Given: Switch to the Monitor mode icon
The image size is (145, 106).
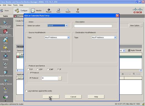Looking at the screenshot, I should pos(33,10).
